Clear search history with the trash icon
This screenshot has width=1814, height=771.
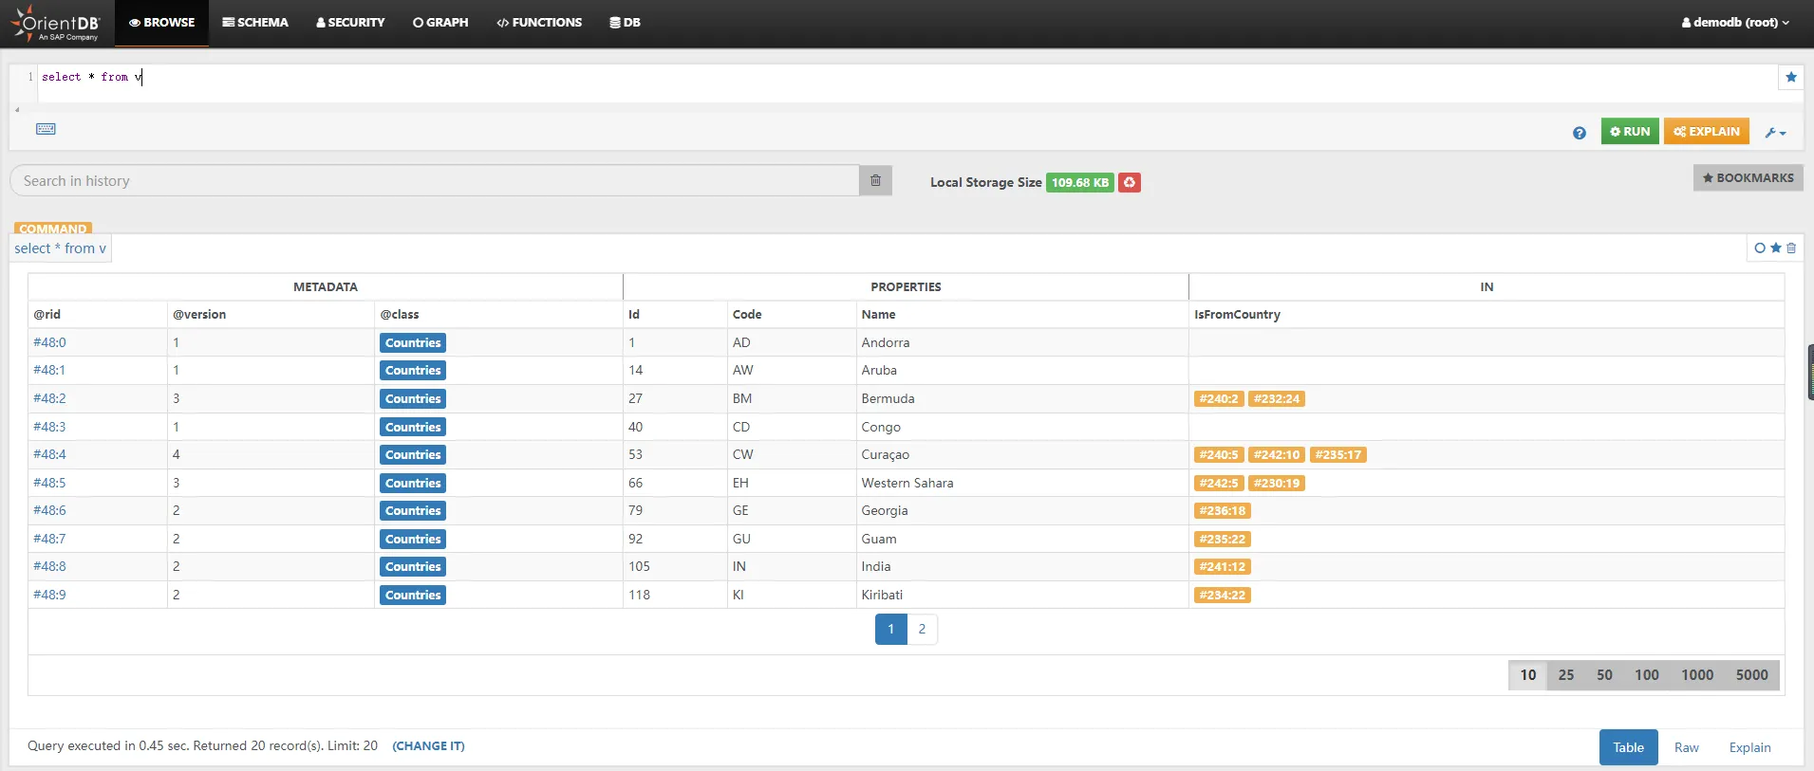875,180
